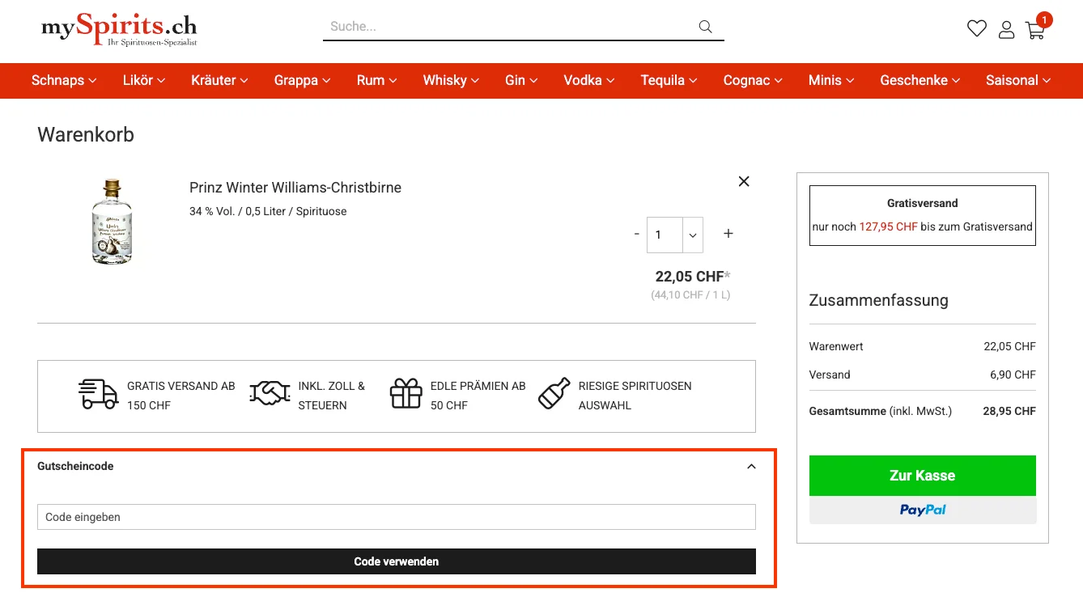Pay using the PayPal button
The image size is (1083, 614).
[922, 510]
